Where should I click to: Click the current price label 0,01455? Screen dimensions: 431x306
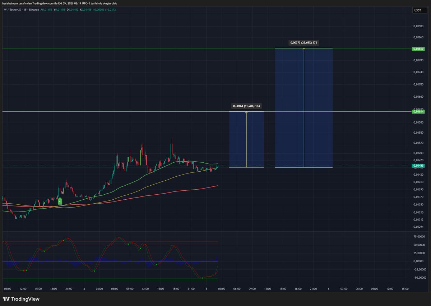[418, 166]
